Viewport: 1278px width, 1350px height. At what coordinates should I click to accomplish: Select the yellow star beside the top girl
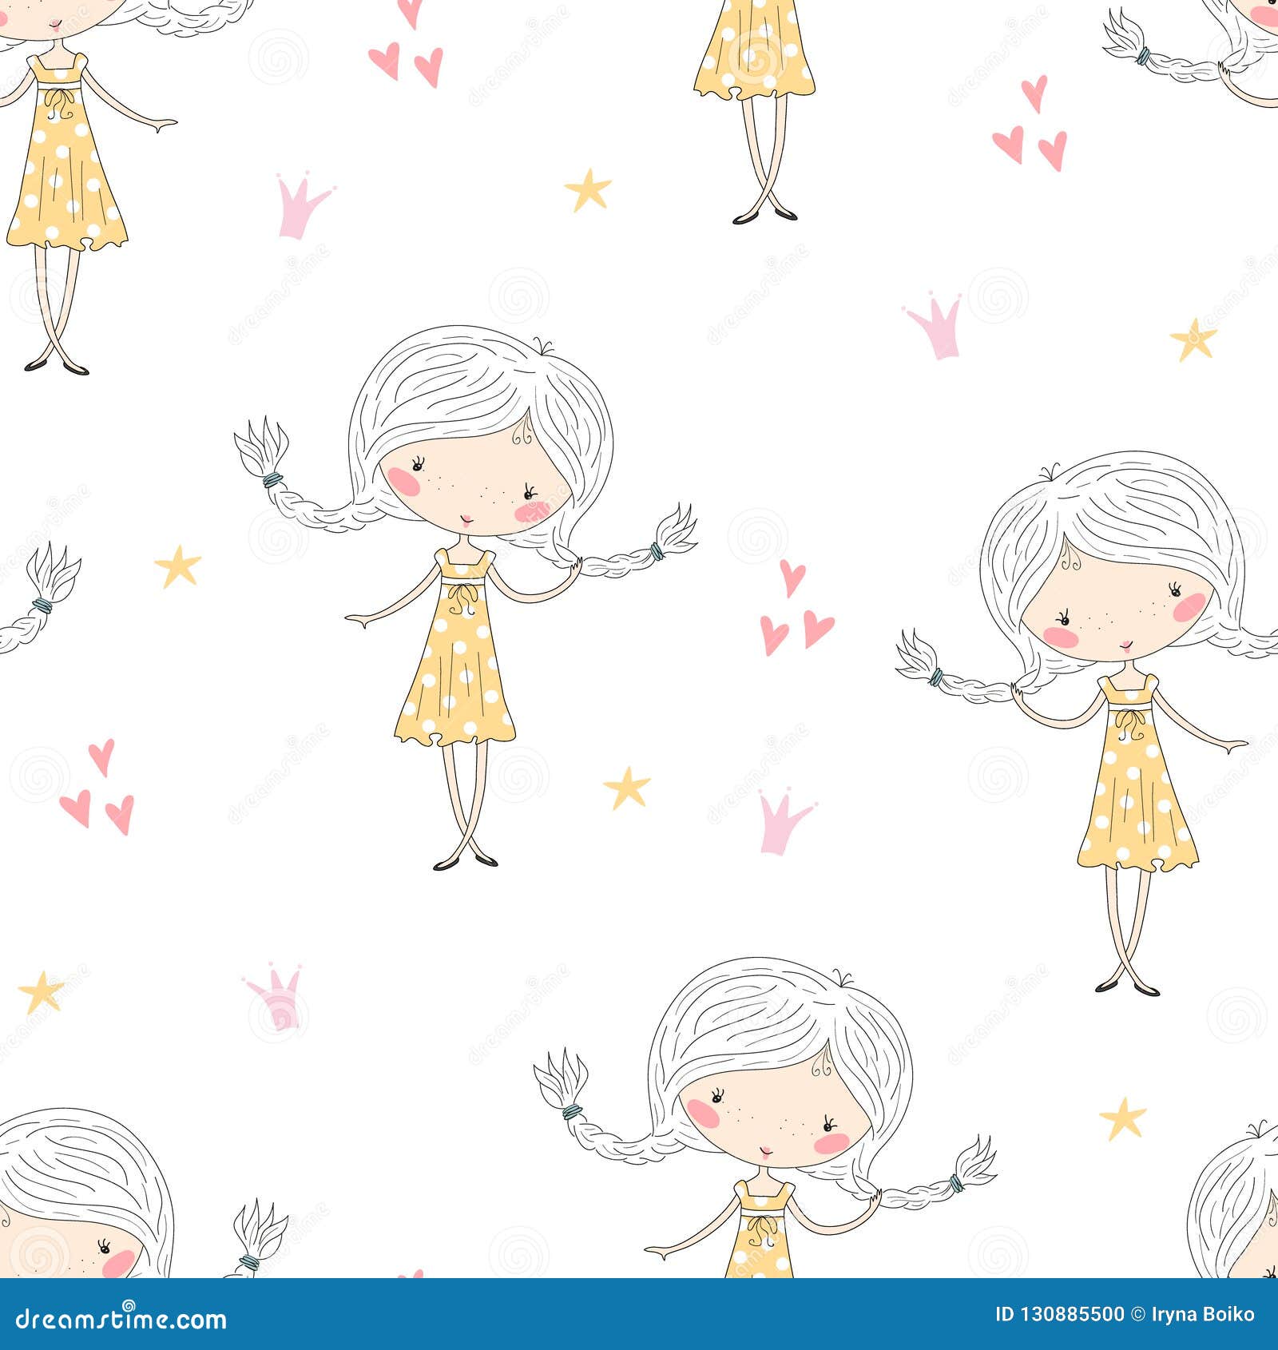pyautogui.click(x=589, y=190)
